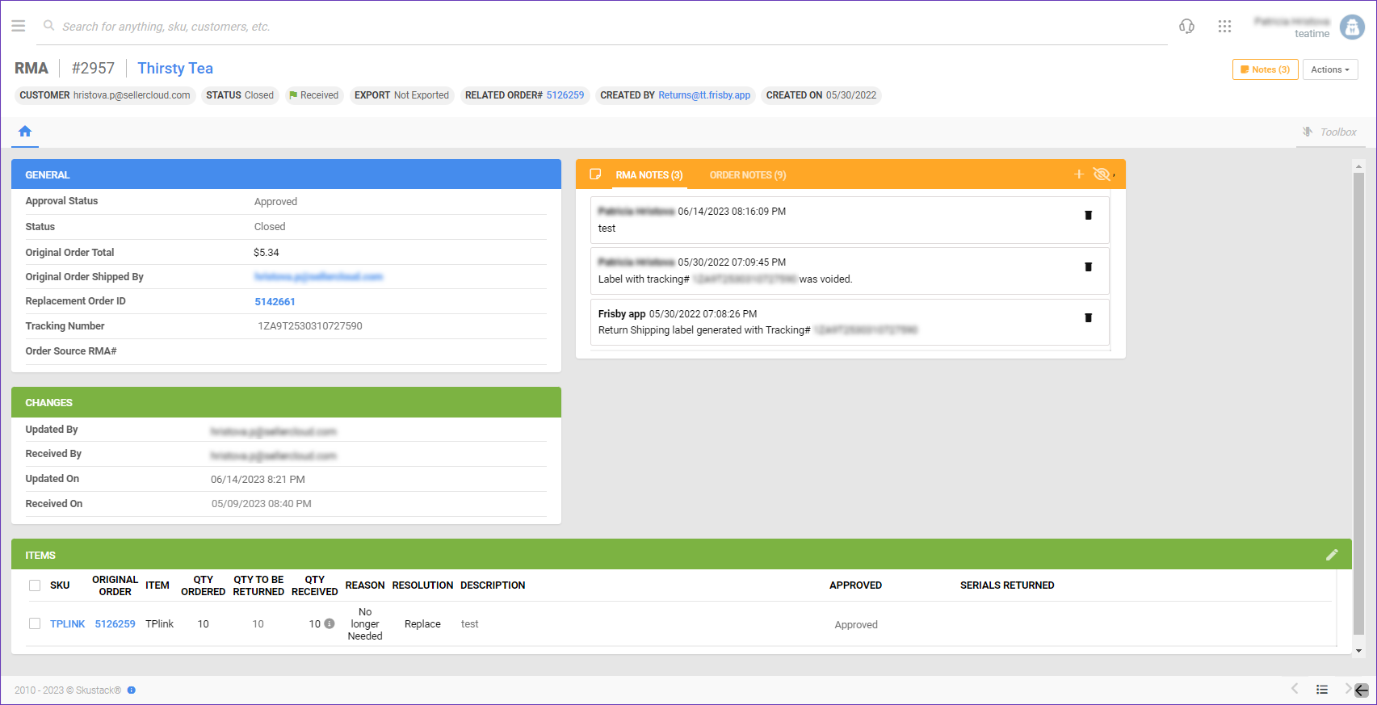
Task: Delete the 'test' RMA note
Action: [1088, 216]
